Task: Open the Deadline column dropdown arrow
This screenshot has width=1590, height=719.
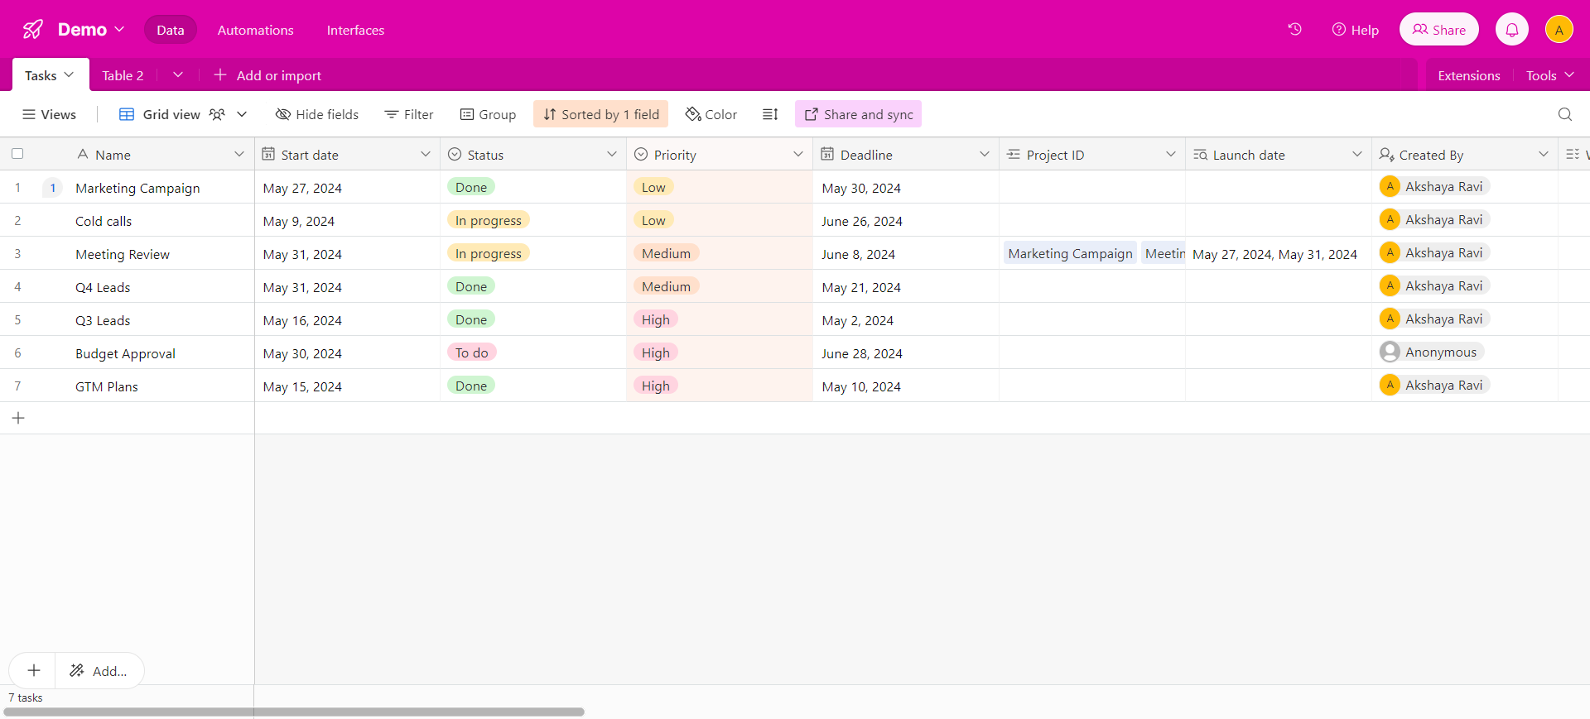Action: click(x=985, y=154)
